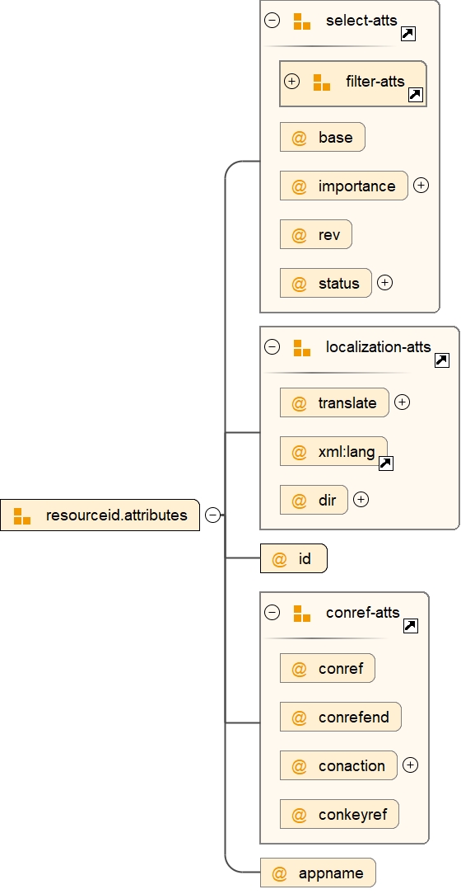Image resolution: width=461 pixels, height=894 pixels.
Task: Collapse the resourceid.attributes node
Action: point(213,515)
